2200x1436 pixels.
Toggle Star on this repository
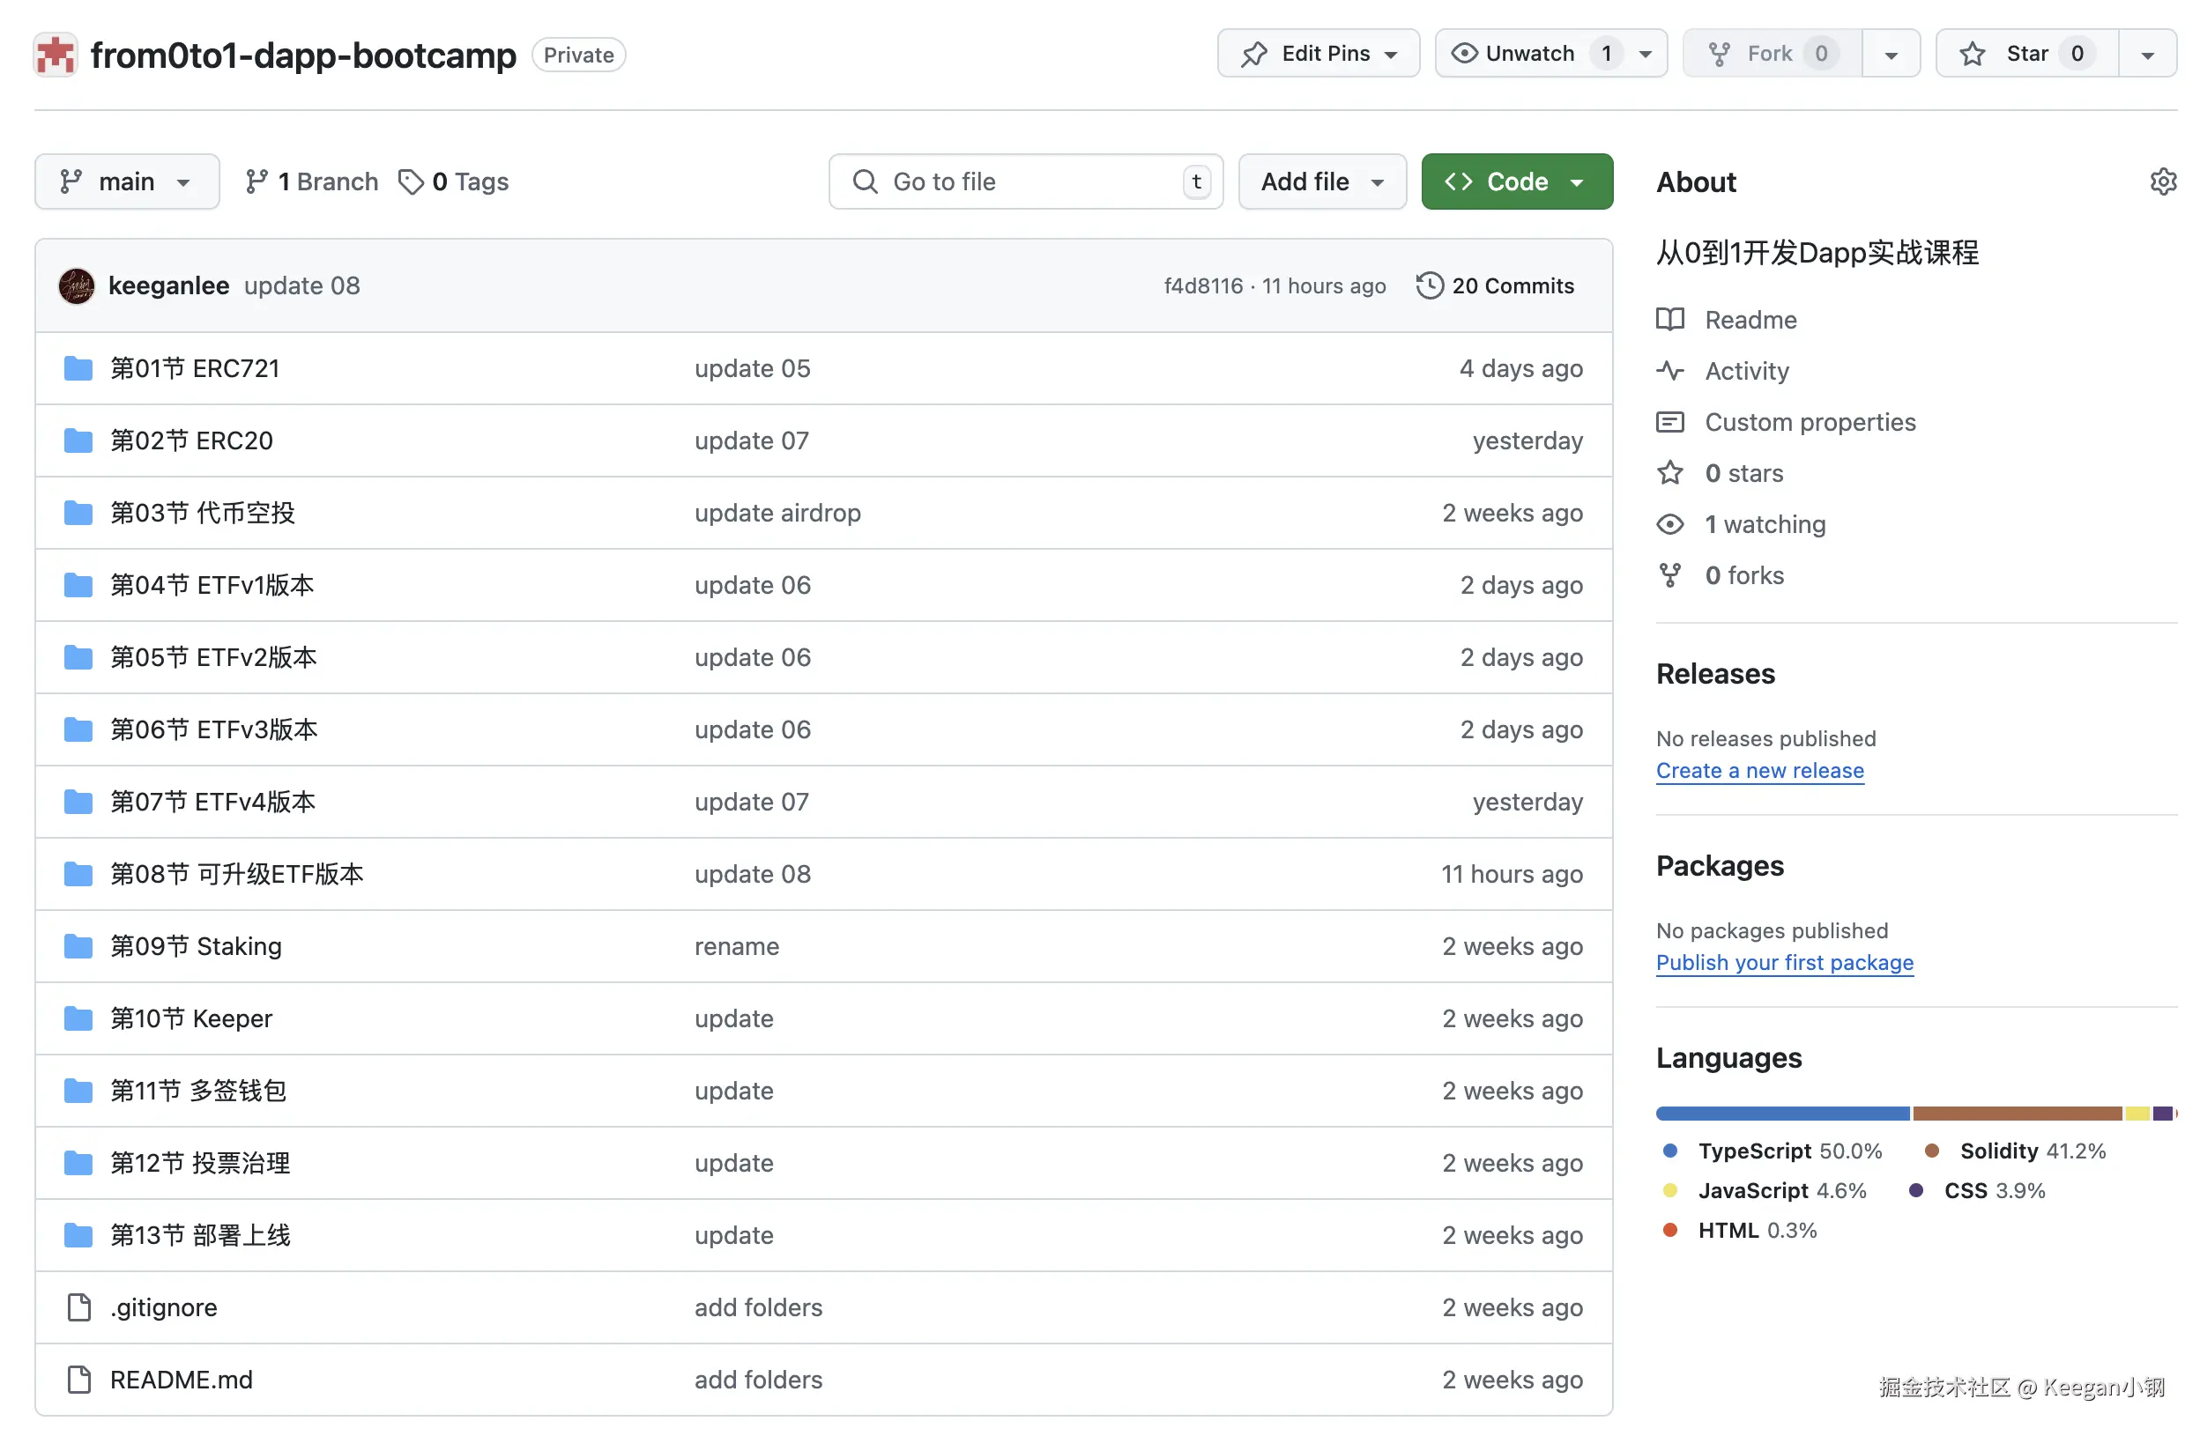tap(2026, 54)
